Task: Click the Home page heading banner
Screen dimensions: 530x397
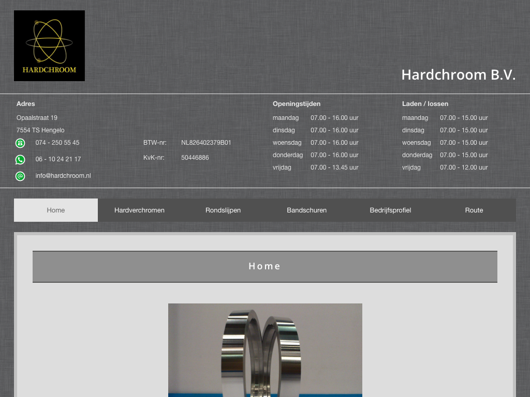Action: [x=264, y=266]
